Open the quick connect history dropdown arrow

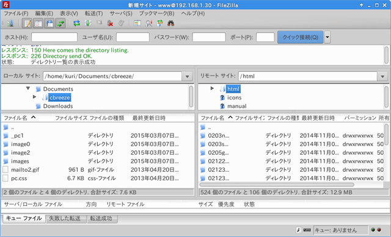coord(327,37)
